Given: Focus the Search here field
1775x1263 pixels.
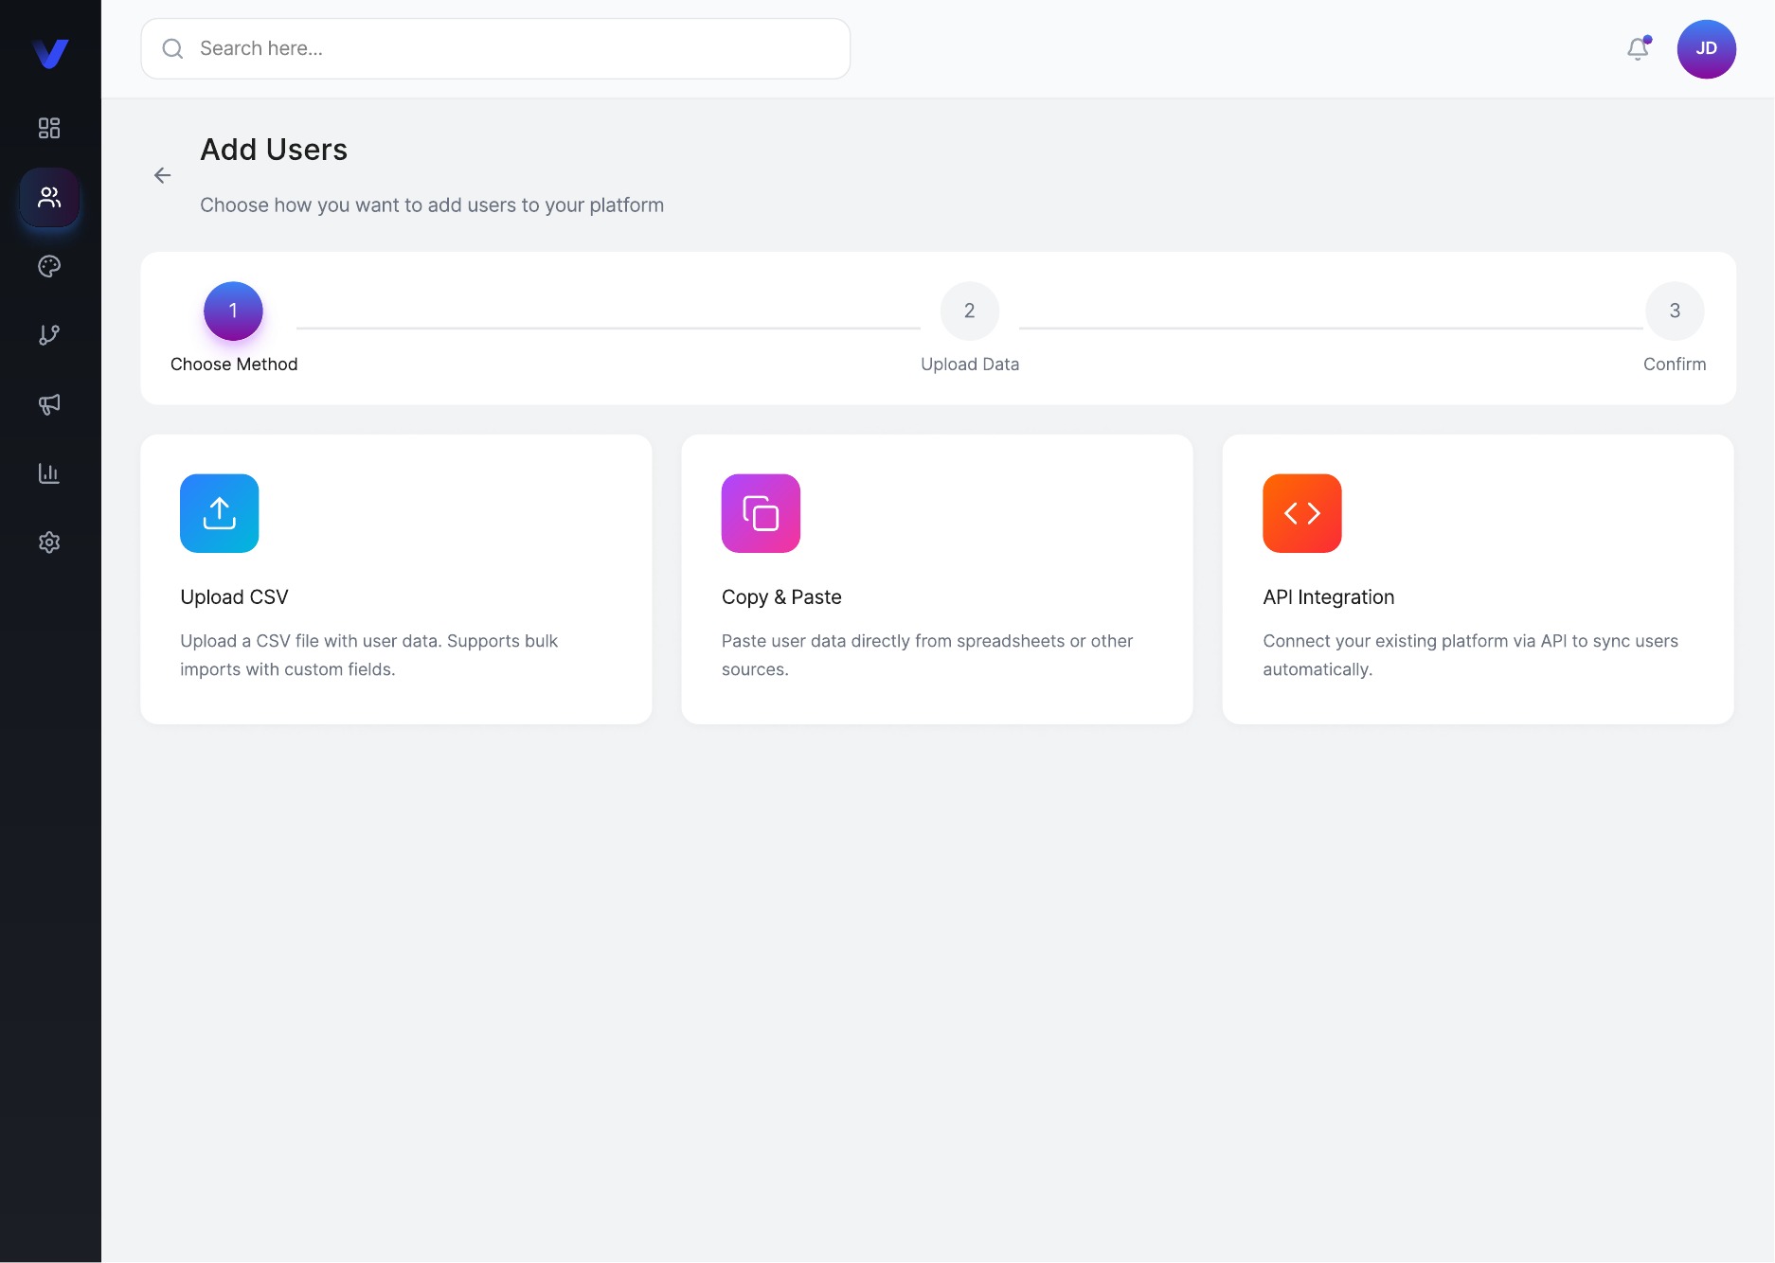Looking at the screenshot, I should click(x=495, y=48).
